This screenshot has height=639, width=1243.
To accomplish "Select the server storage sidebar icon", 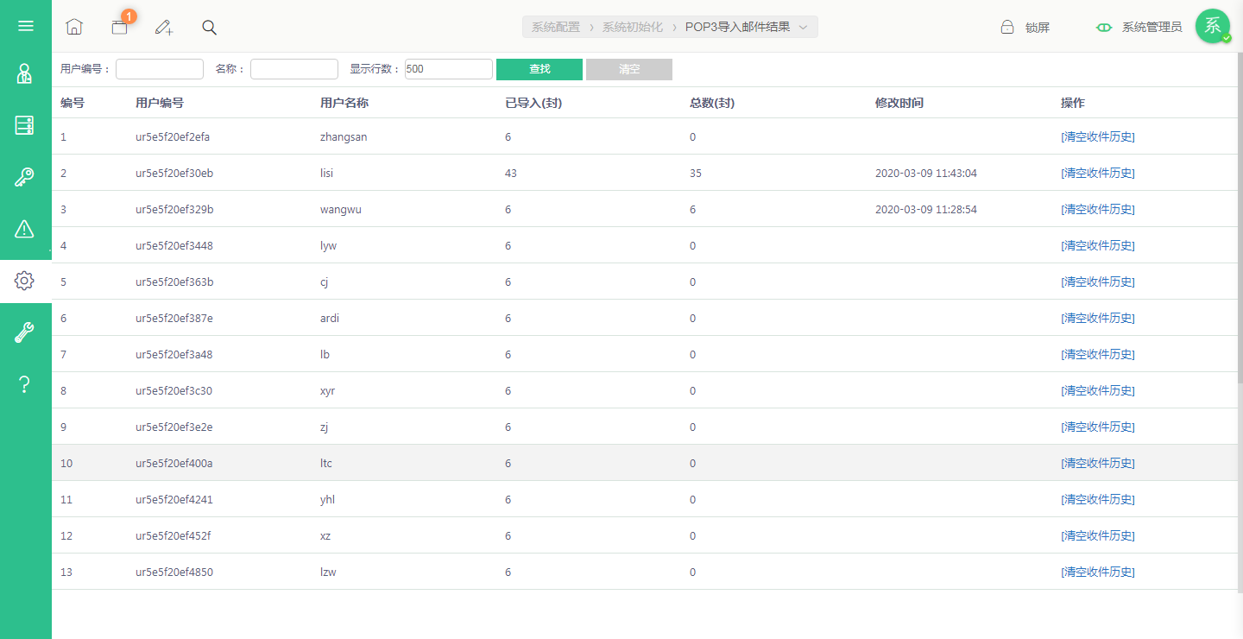I will [25, 125].
